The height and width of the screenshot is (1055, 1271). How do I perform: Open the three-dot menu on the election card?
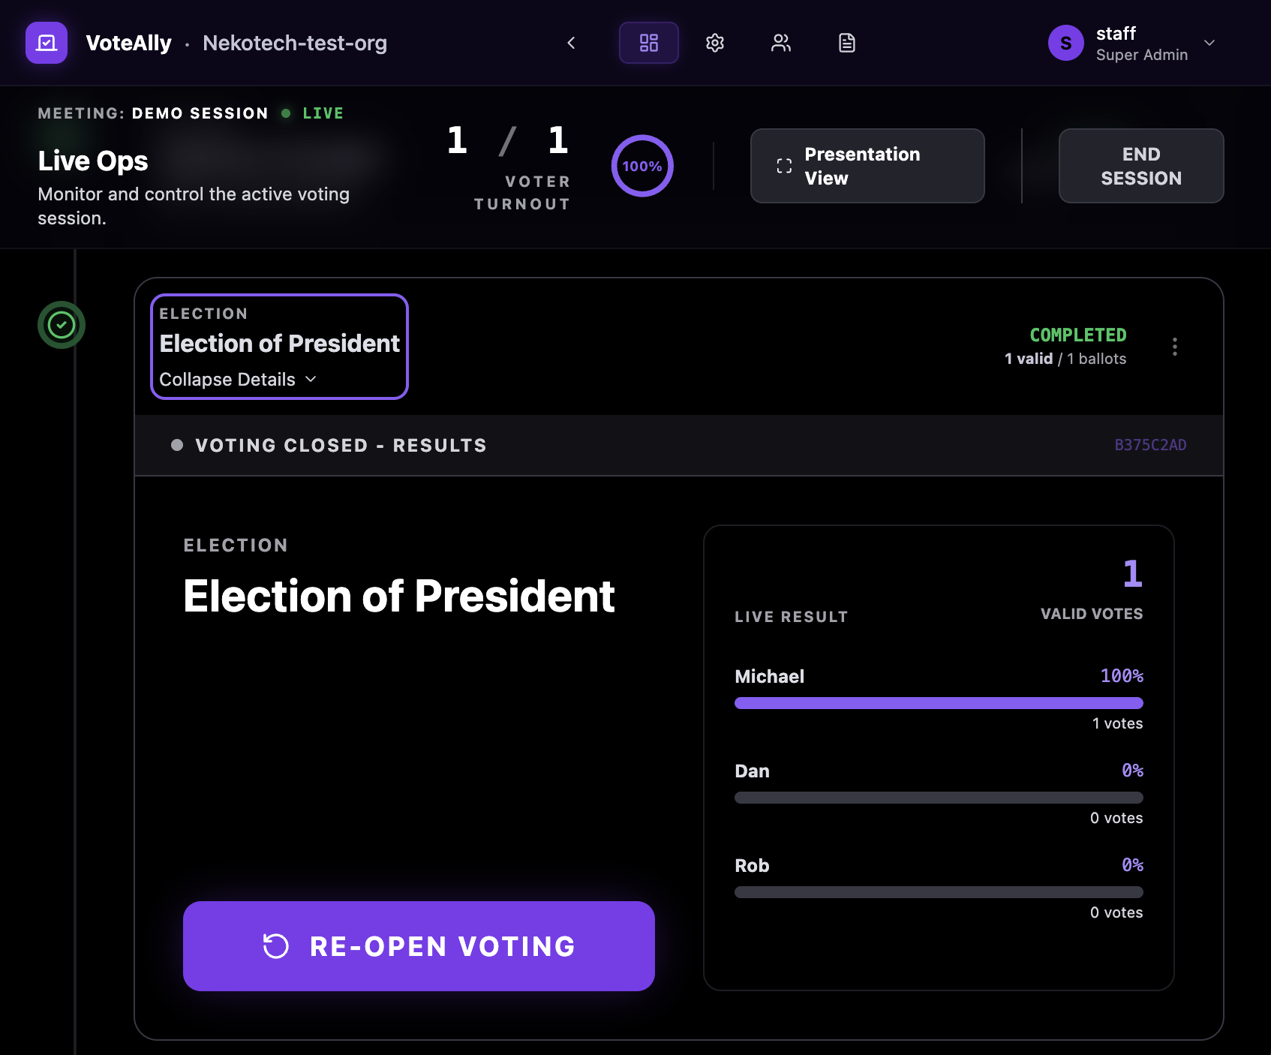click(1174, 346)
